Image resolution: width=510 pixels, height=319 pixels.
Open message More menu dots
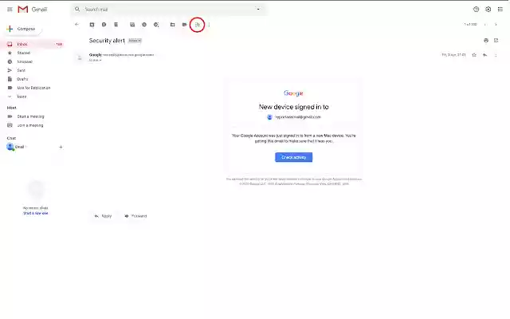pyautogui.click(x=496, y=55)
